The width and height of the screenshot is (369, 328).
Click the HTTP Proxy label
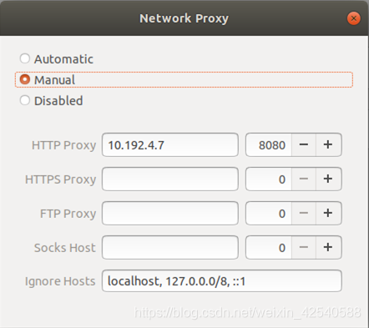[63, 145]
